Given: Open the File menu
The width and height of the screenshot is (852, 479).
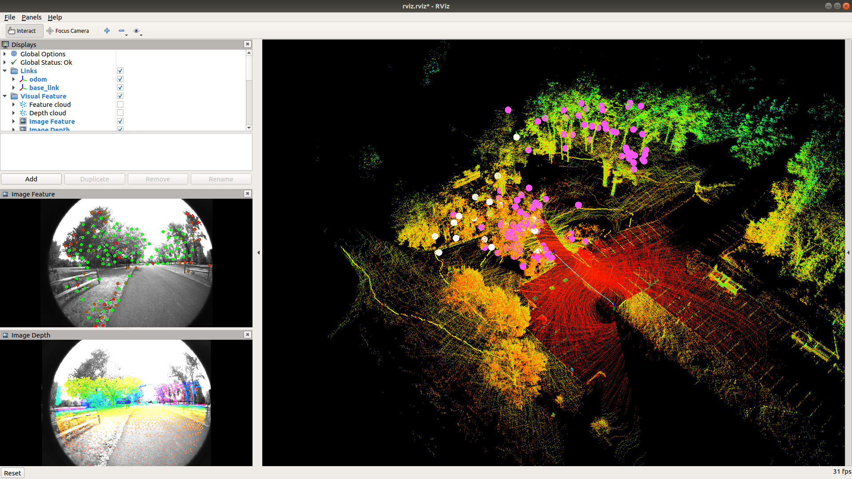Looking at the screenshot, I should 10,17.
